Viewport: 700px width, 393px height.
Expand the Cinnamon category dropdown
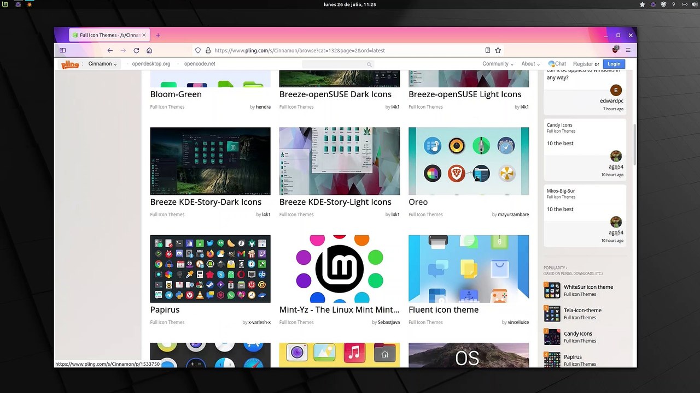click(103, 64)
